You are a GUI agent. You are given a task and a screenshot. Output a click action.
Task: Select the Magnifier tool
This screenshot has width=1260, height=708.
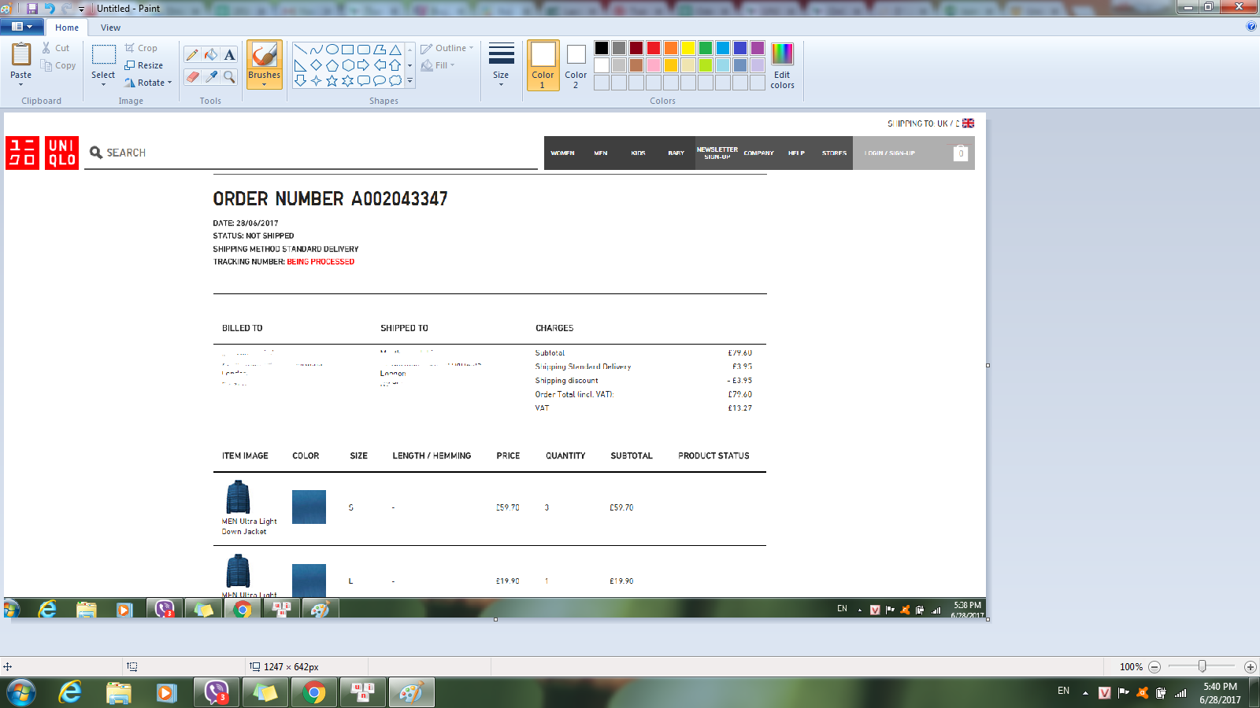[229, 76]
